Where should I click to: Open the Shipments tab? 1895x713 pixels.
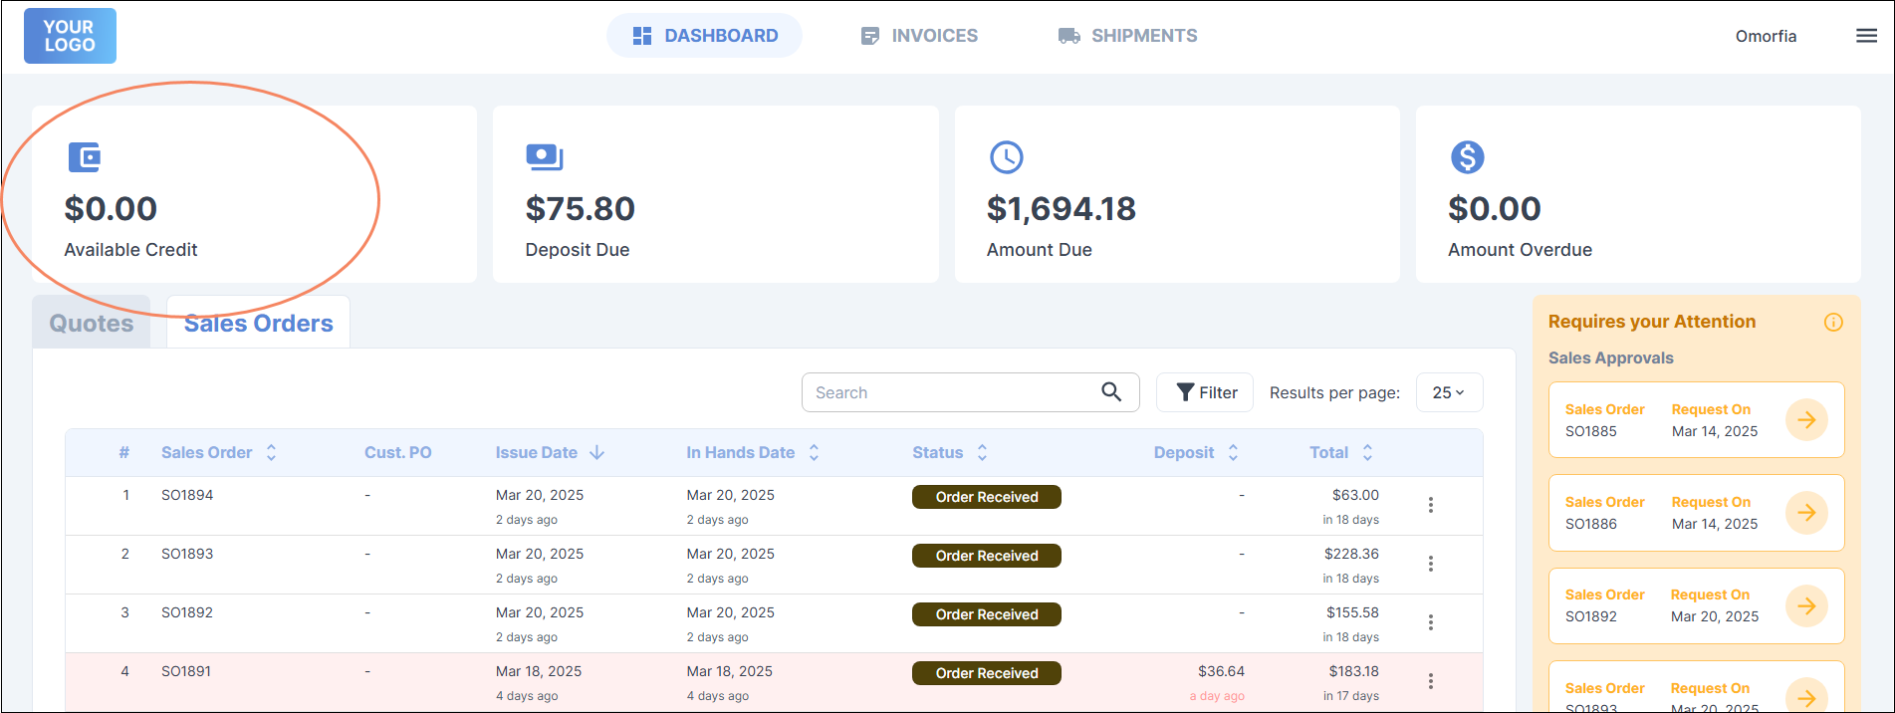(x=1127, y=36)
